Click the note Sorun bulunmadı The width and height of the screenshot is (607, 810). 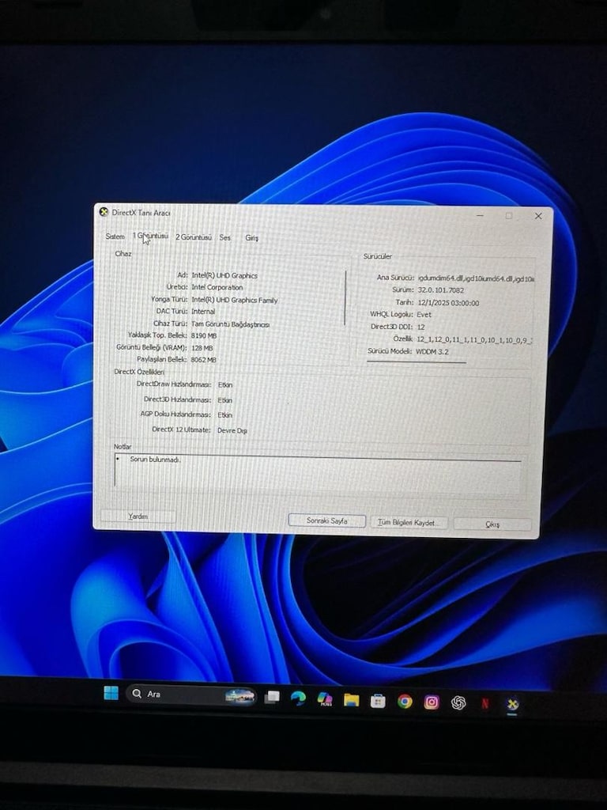(156, 459)
